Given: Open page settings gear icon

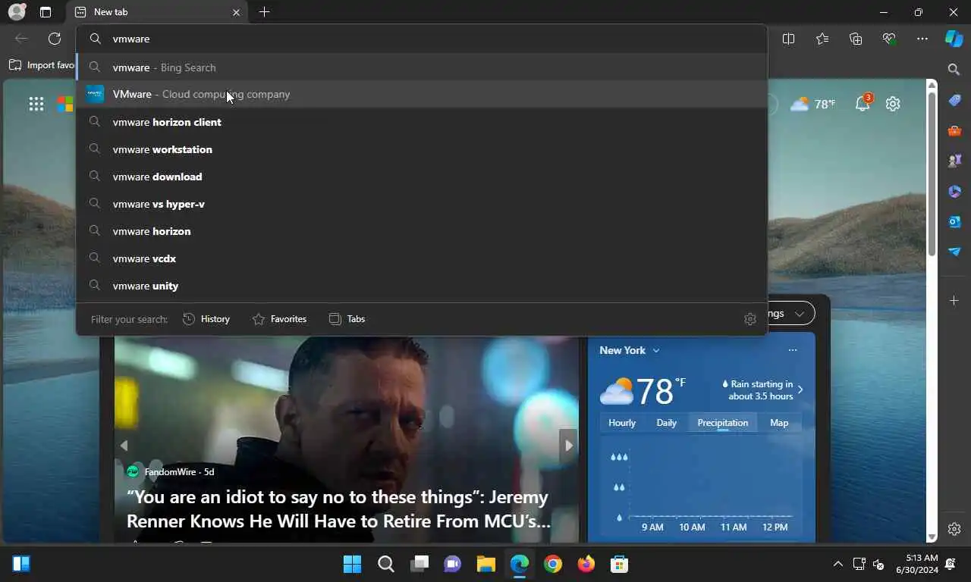Looking at the screenshot, I should point(893,104).
